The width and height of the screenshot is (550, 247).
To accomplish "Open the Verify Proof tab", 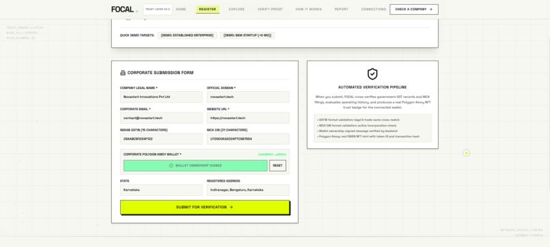I will 270,10.
